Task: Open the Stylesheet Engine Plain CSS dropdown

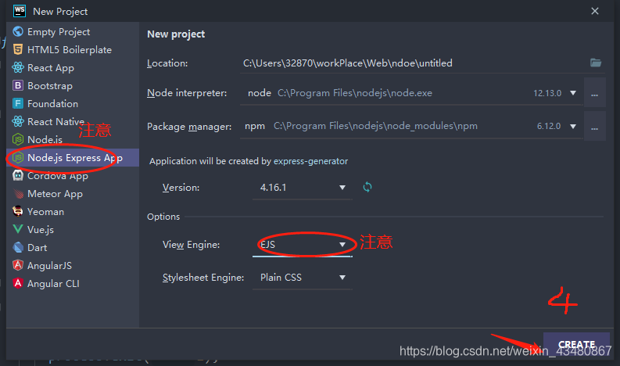Action: [x=303, y=278]
